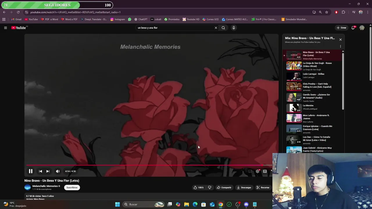The image size is (372, 209).
Task: Play Mon Laferte - Amárrame ft. Juanes
Action: [312, 118]
